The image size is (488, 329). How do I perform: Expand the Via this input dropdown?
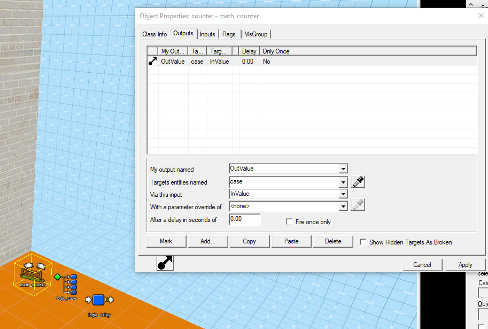click(x=344, y=194)
